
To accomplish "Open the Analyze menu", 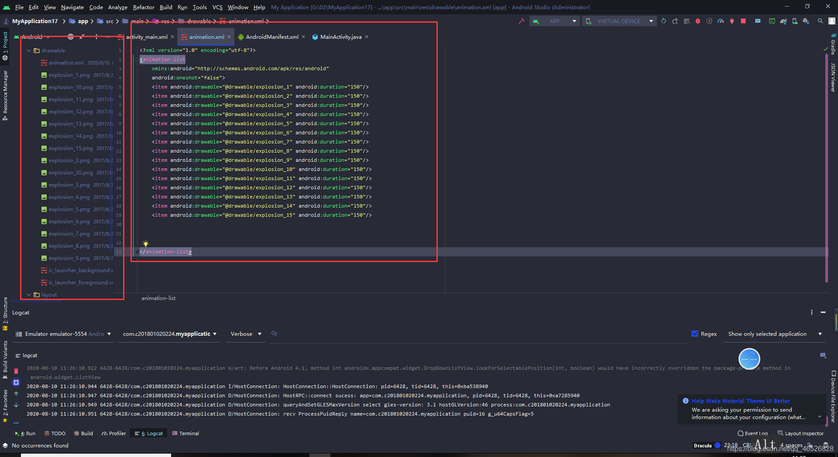I will click(x=118, y=7).
